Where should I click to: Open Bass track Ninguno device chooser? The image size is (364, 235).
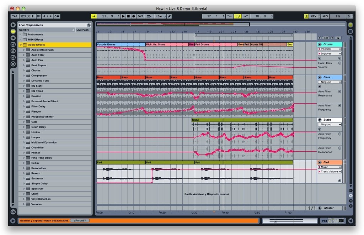point(330,82)
